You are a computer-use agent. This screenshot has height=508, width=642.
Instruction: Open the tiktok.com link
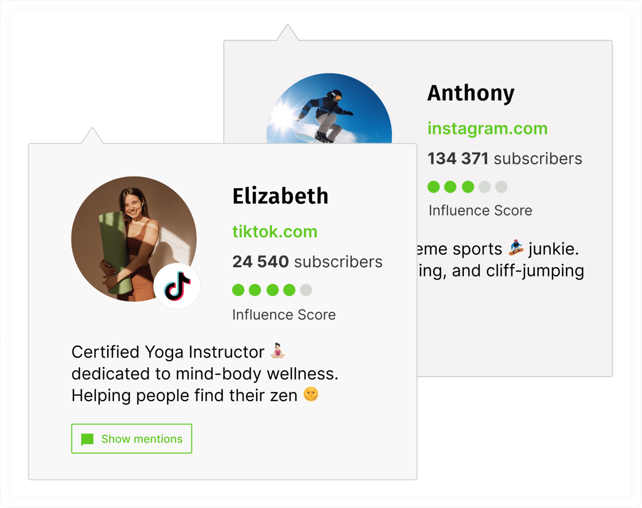[275, 232]
